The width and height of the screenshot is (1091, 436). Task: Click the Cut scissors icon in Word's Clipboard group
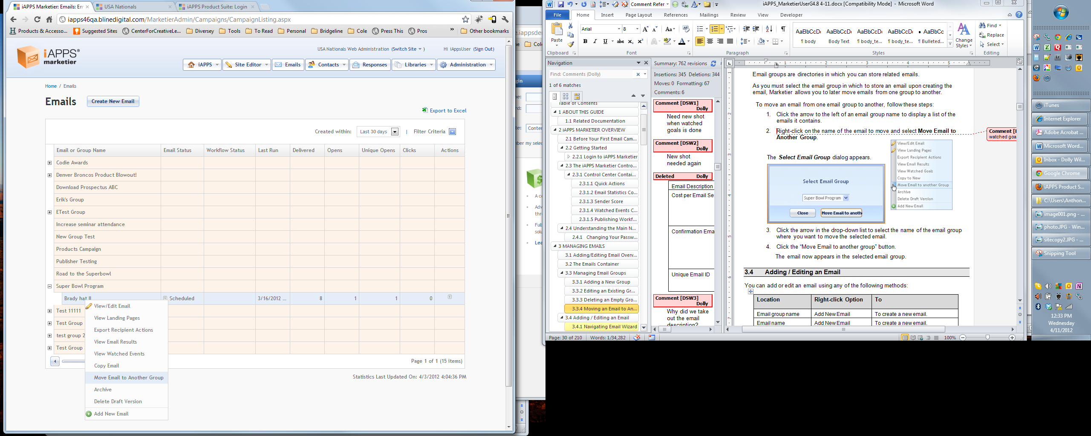coord(571,26)
